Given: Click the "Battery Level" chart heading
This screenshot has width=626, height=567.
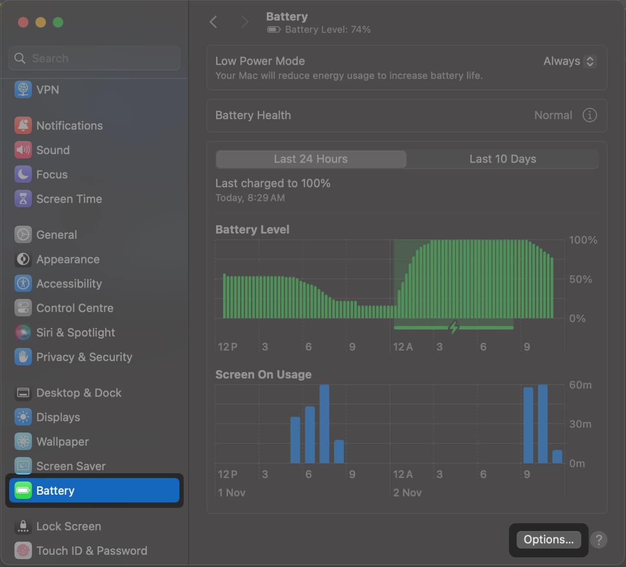Looking at the screenshot, I should pos(252,230).
